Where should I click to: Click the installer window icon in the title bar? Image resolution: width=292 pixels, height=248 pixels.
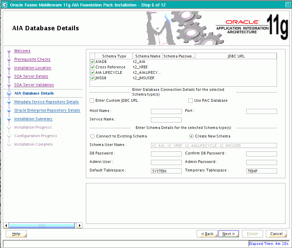pos(5,5)
